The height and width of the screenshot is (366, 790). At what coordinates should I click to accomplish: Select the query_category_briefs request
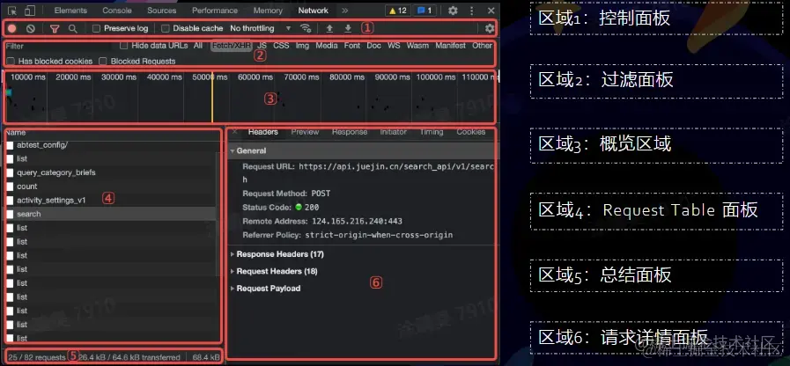[111, 172]
